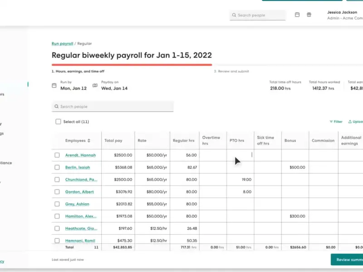Click the calendar icon beside Run by
The height and width of the screenshot is (272, 363).
pyautogui.click(x=54, y=85)
